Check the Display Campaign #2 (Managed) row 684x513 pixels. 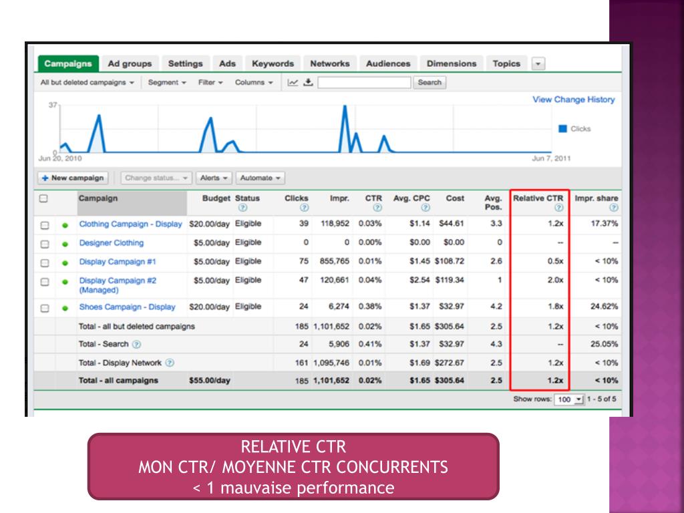click(45, 282)
